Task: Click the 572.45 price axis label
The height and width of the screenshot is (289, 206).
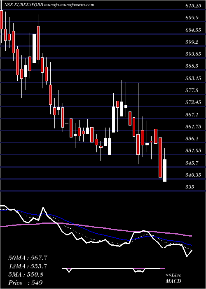Action: [193, 102]
